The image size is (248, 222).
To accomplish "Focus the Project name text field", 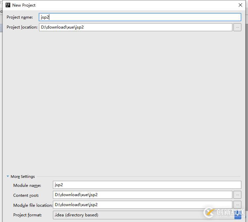I will [x=140, y=17].
